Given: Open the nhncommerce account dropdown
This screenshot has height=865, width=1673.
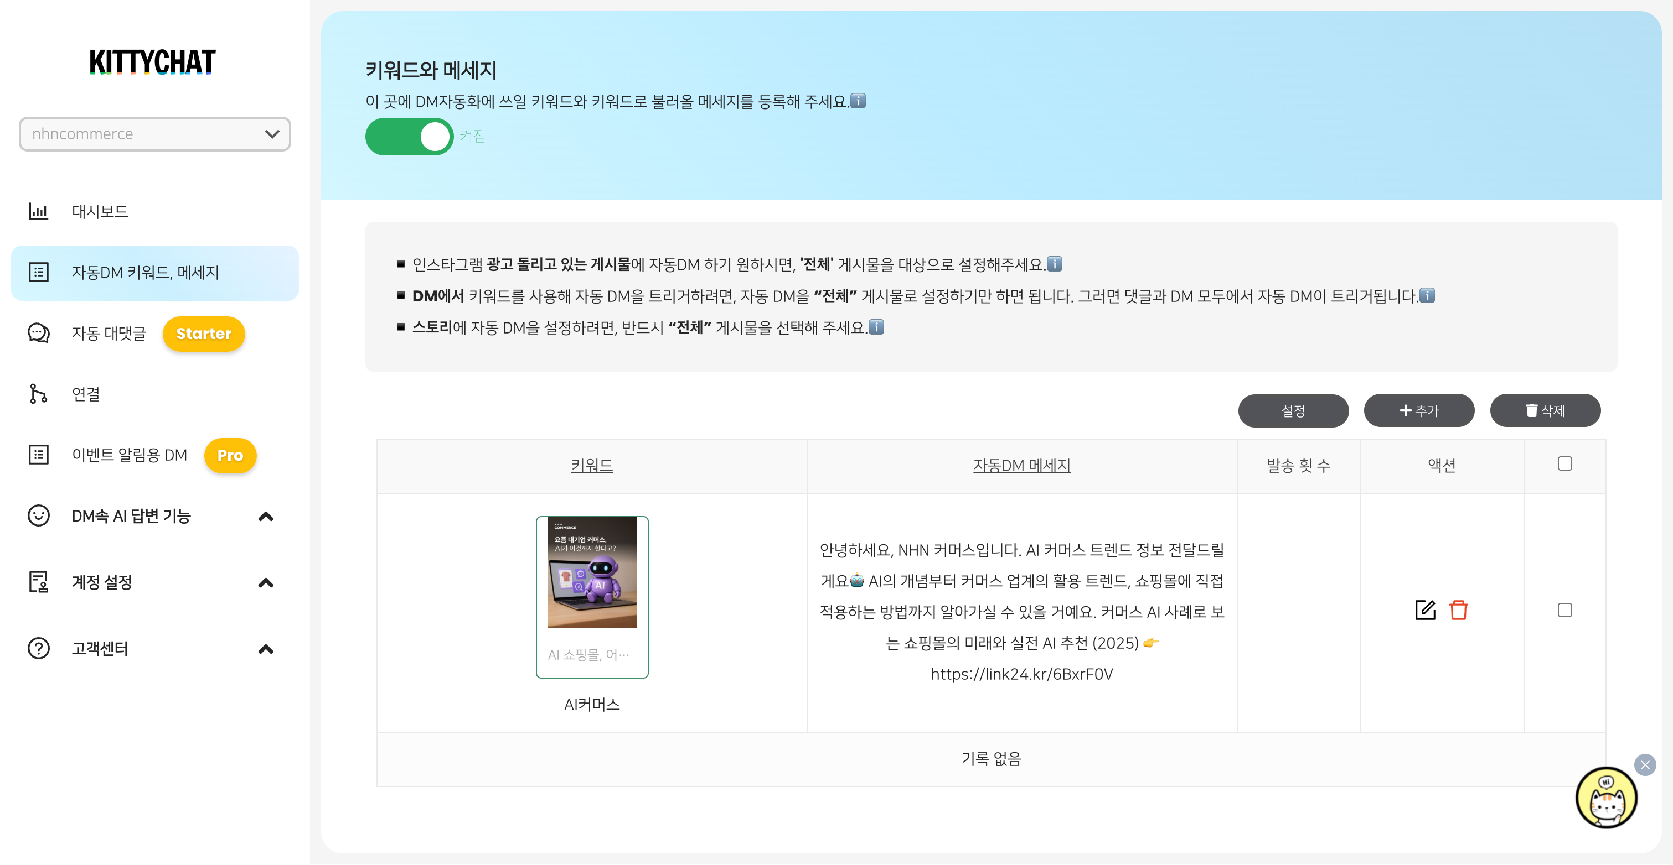Looking at the screenshot, I should 154,134.
